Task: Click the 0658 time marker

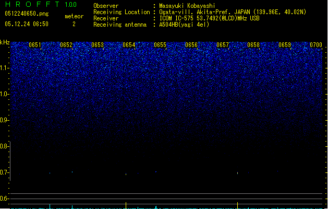Action: point(253,45)
